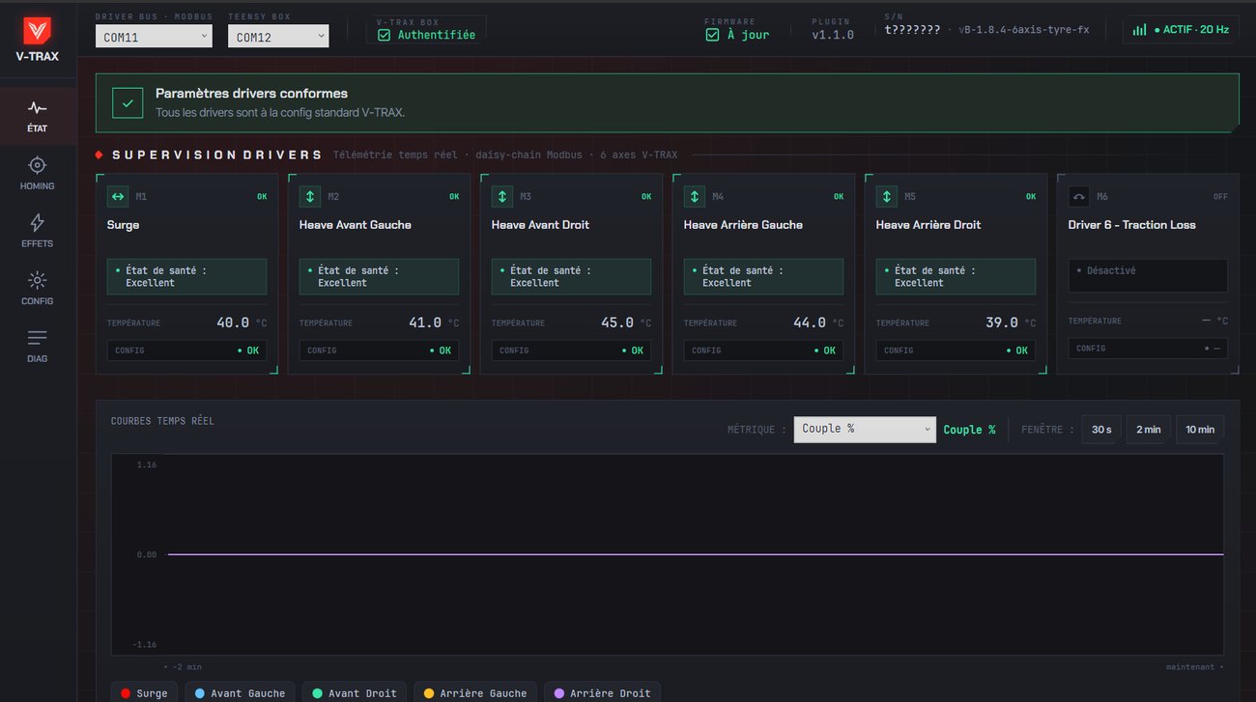Click the 44.0 °C temperature value

(x=818, y=323)
